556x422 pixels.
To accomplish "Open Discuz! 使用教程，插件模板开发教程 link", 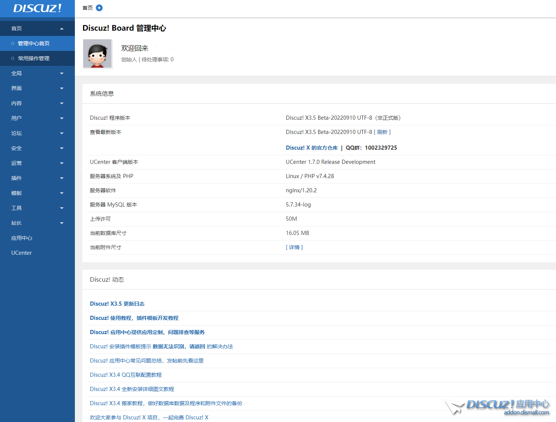I will tap(134, 318).
